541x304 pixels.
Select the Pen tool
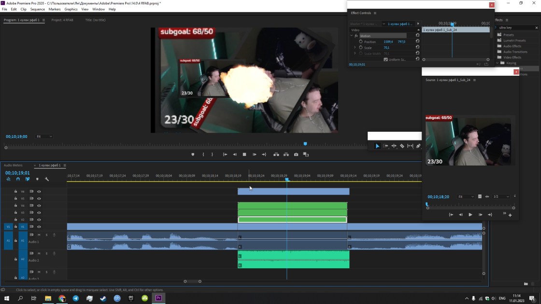click(x=418, y=146)
